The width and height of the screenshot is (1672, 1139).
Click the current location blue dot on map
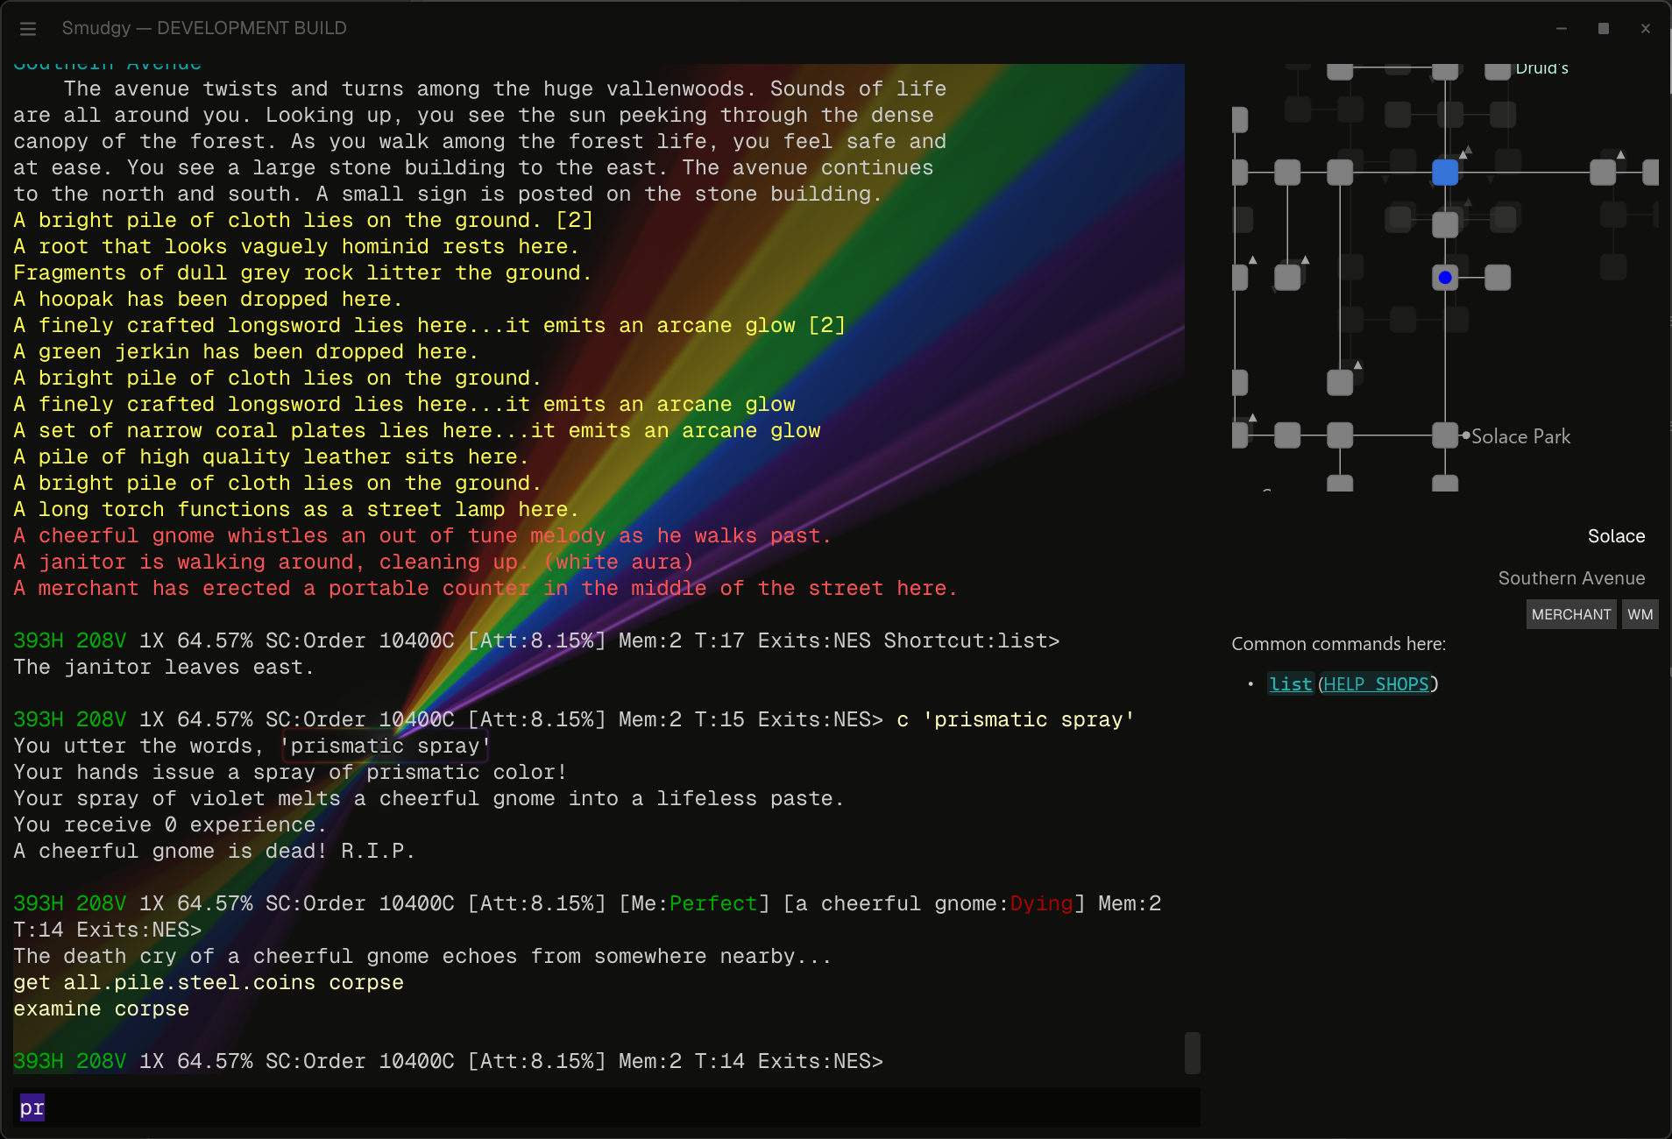1445,278
